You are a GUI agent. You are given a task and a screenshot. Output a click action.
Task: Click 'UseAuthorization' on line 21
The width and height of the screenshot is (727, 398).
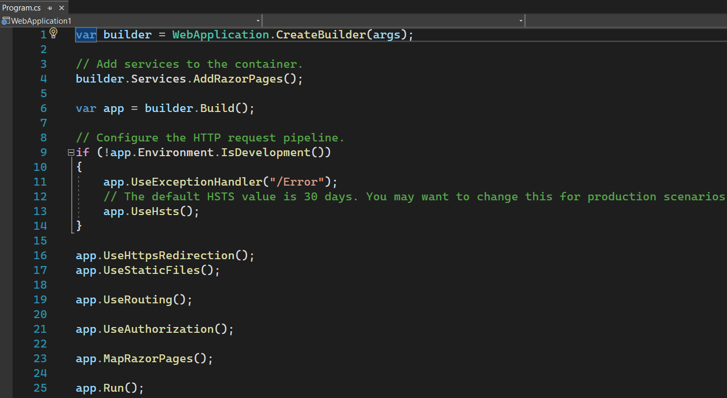pyautogui.click(x=159, y=329)
